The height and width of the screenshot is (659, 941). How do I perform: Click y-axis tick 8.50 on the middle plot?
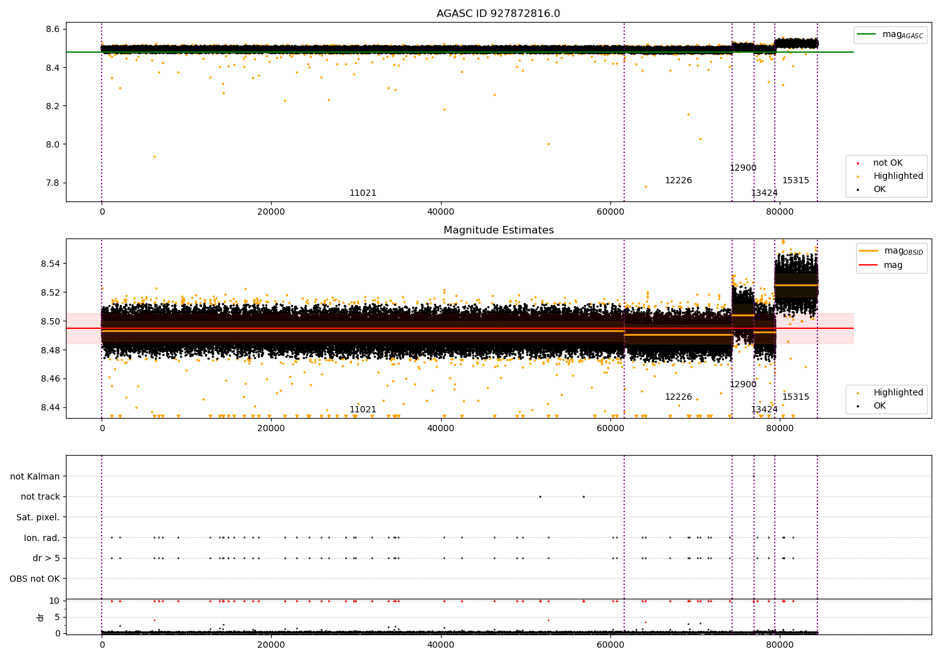pyautogui.click(x=50, y=321)
